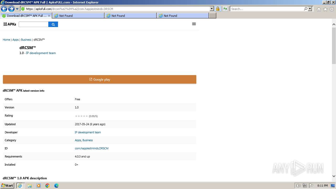The image size is (336, 189).
Task: Click the security lock icon
Action: (x=218, y=9)
